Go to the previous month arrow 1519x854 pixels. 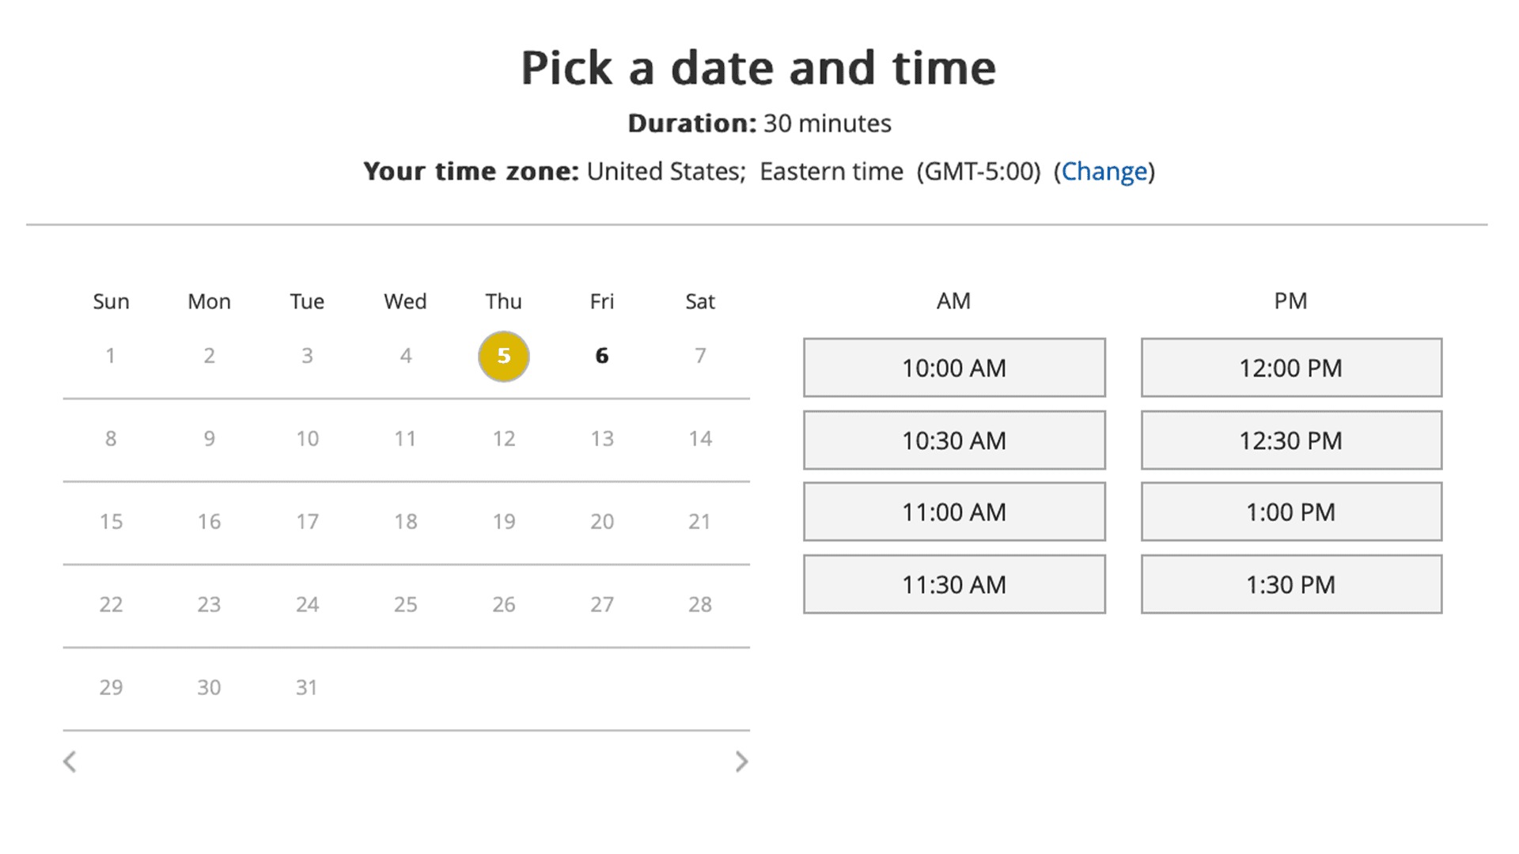point(70,761)
